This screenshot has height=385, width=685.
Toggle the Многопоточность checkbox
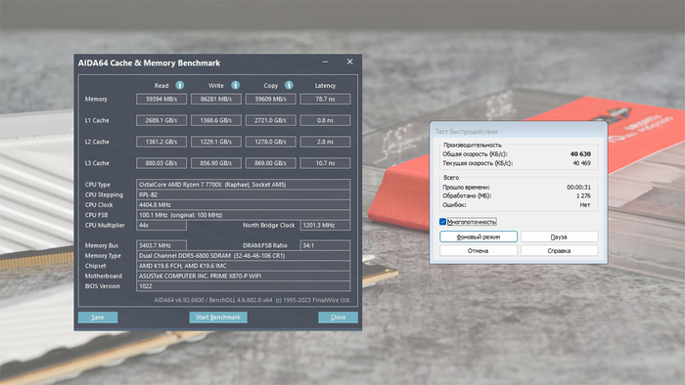(442, 222)
